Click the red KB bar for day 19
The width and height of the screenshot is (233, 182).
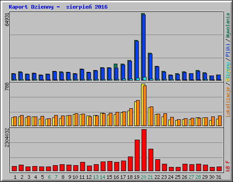[137, 156]
